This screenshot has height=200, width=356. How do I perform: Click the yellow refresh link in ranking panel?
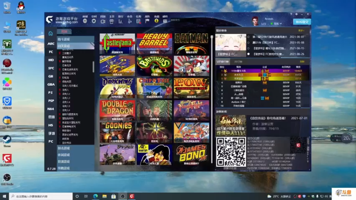tap(302, 62)
